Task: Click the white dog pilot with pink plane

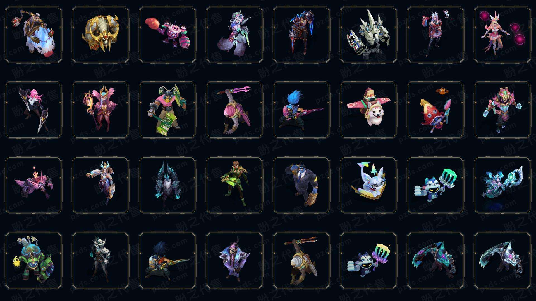Action: click(x=368, y=110)
